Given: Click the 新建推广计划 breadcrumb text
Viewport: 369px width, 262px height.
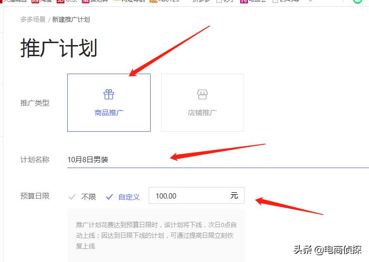Looking at the screenshot, I should tap(71, 19).
